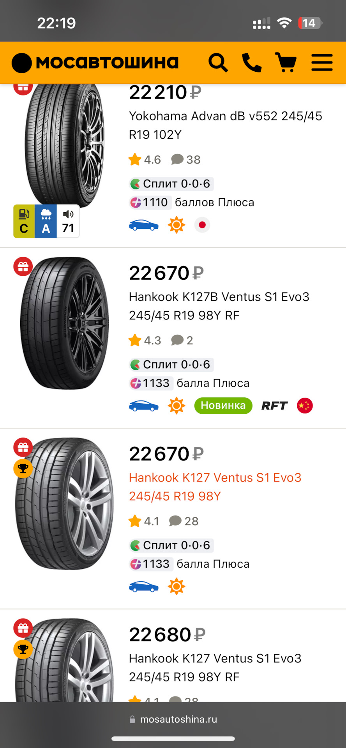Viewport: 346px width, 748px height.
Task: Open the shopping cart icon
Action: [286, 63]
